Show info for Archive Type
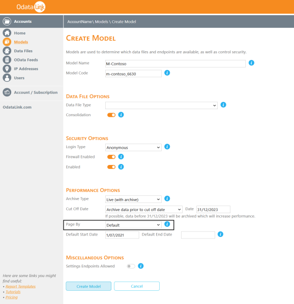This screenshot has width=294, height=304. tap(167, 198)
